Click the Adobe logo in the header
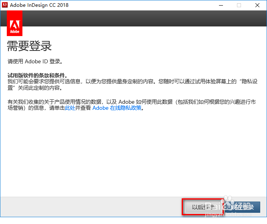Image resolution: width=267 pixels, height=224 pixels. [15, 23]
